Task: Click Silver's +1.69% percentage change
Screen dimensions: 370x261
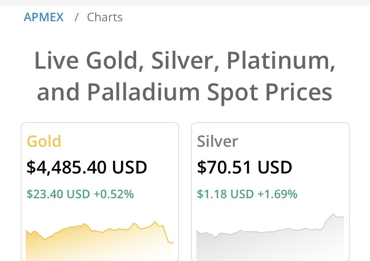Action: [x=277, y=194]
